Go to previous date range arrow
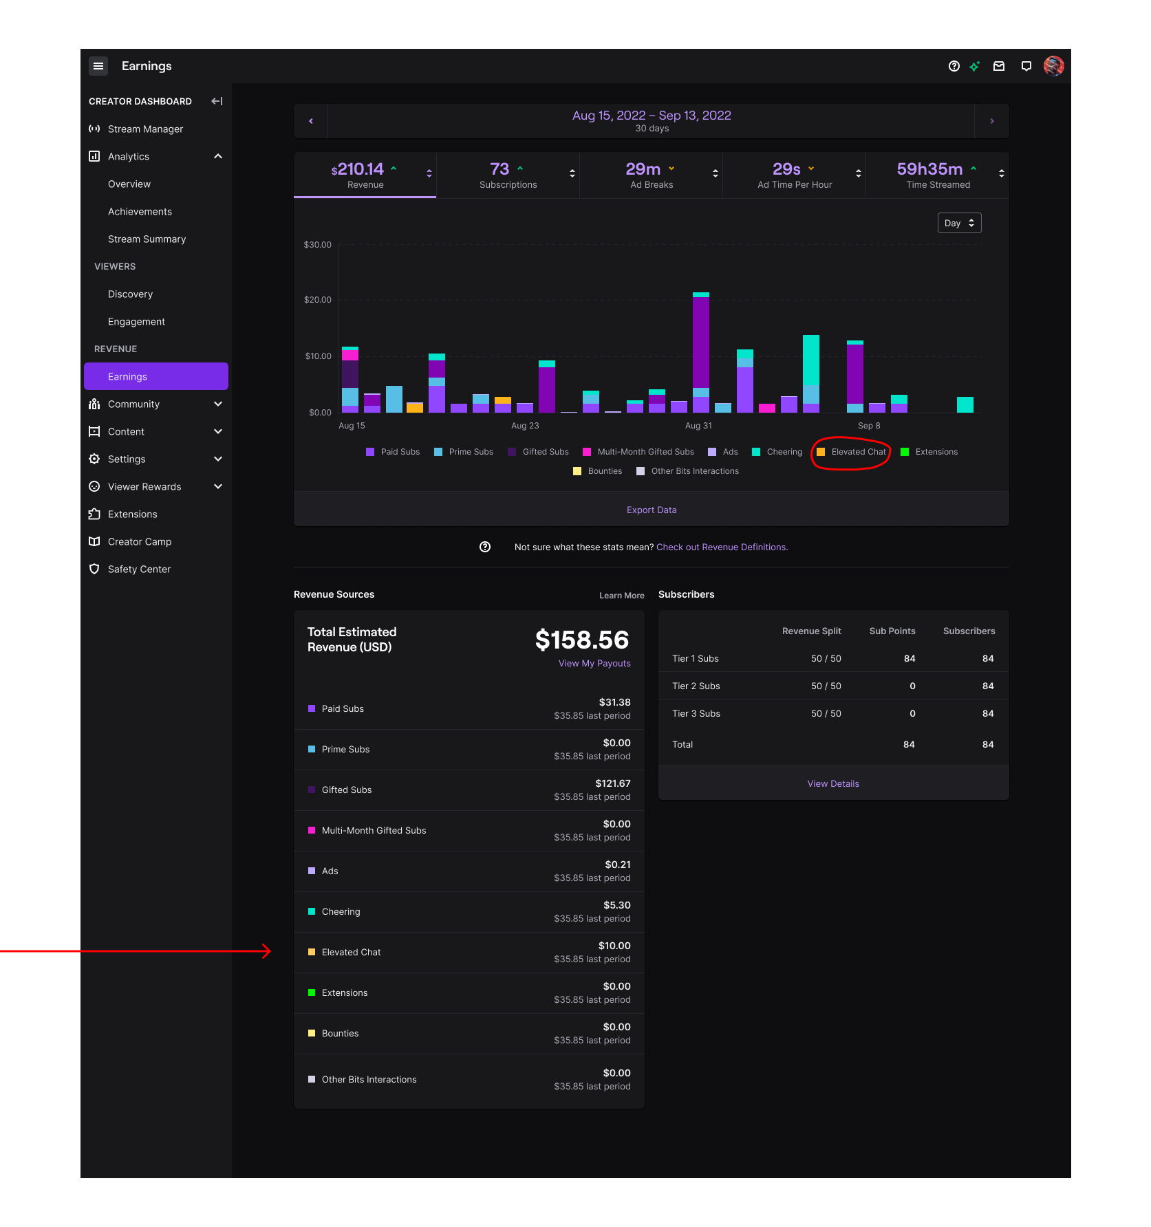1151x1227 pixels. (x=311, y=121)
